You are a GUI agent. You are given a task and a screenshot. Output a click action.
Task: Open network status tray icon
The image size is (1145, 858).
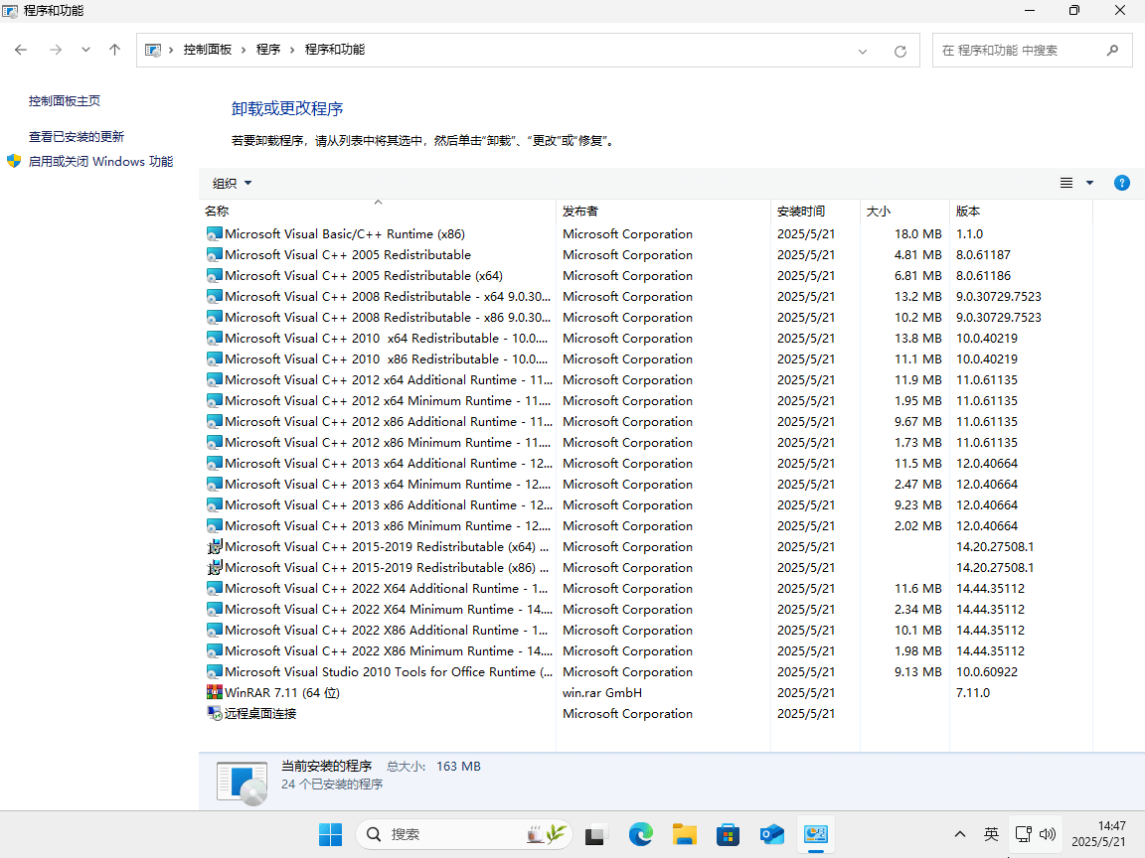pyautogui.click(x=1024, y=834)
